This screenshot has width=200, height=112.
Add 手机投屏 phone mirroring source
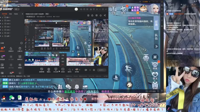[56, 70]
